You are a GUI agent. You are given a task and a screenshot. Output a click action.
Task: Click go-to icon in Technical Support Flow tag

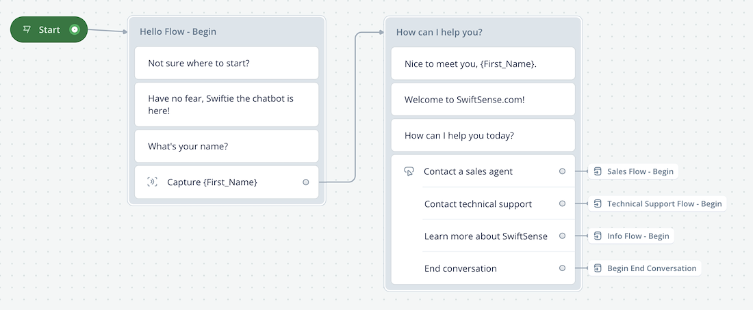598,203
